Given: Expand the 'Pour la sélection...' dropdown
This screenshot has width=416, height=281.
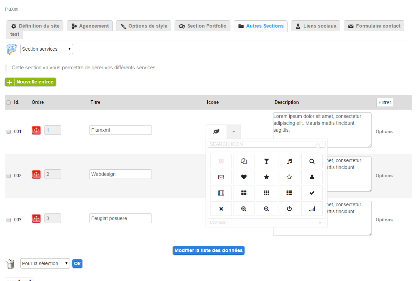Looking at the screenshot, I should coord(45,263).
